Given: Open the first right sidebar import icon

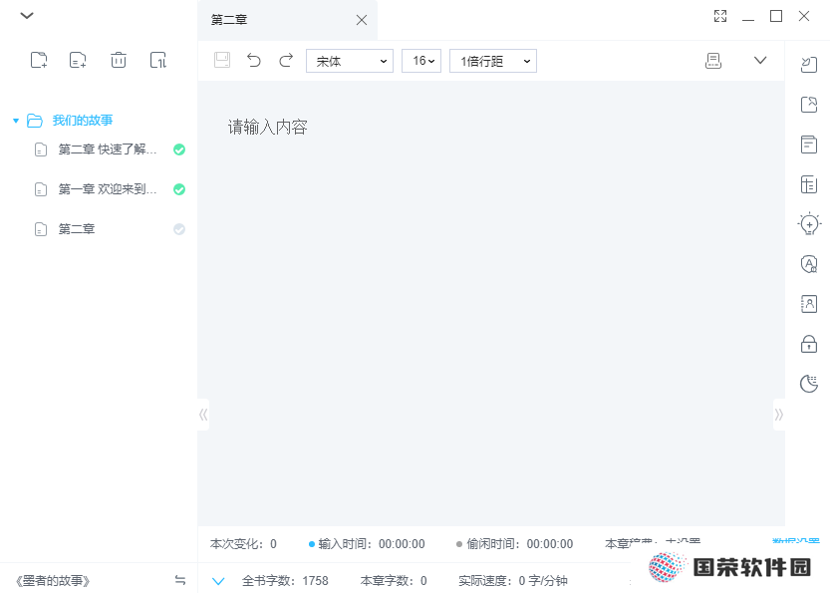Looking at the screenshot, I should [809, 65].
